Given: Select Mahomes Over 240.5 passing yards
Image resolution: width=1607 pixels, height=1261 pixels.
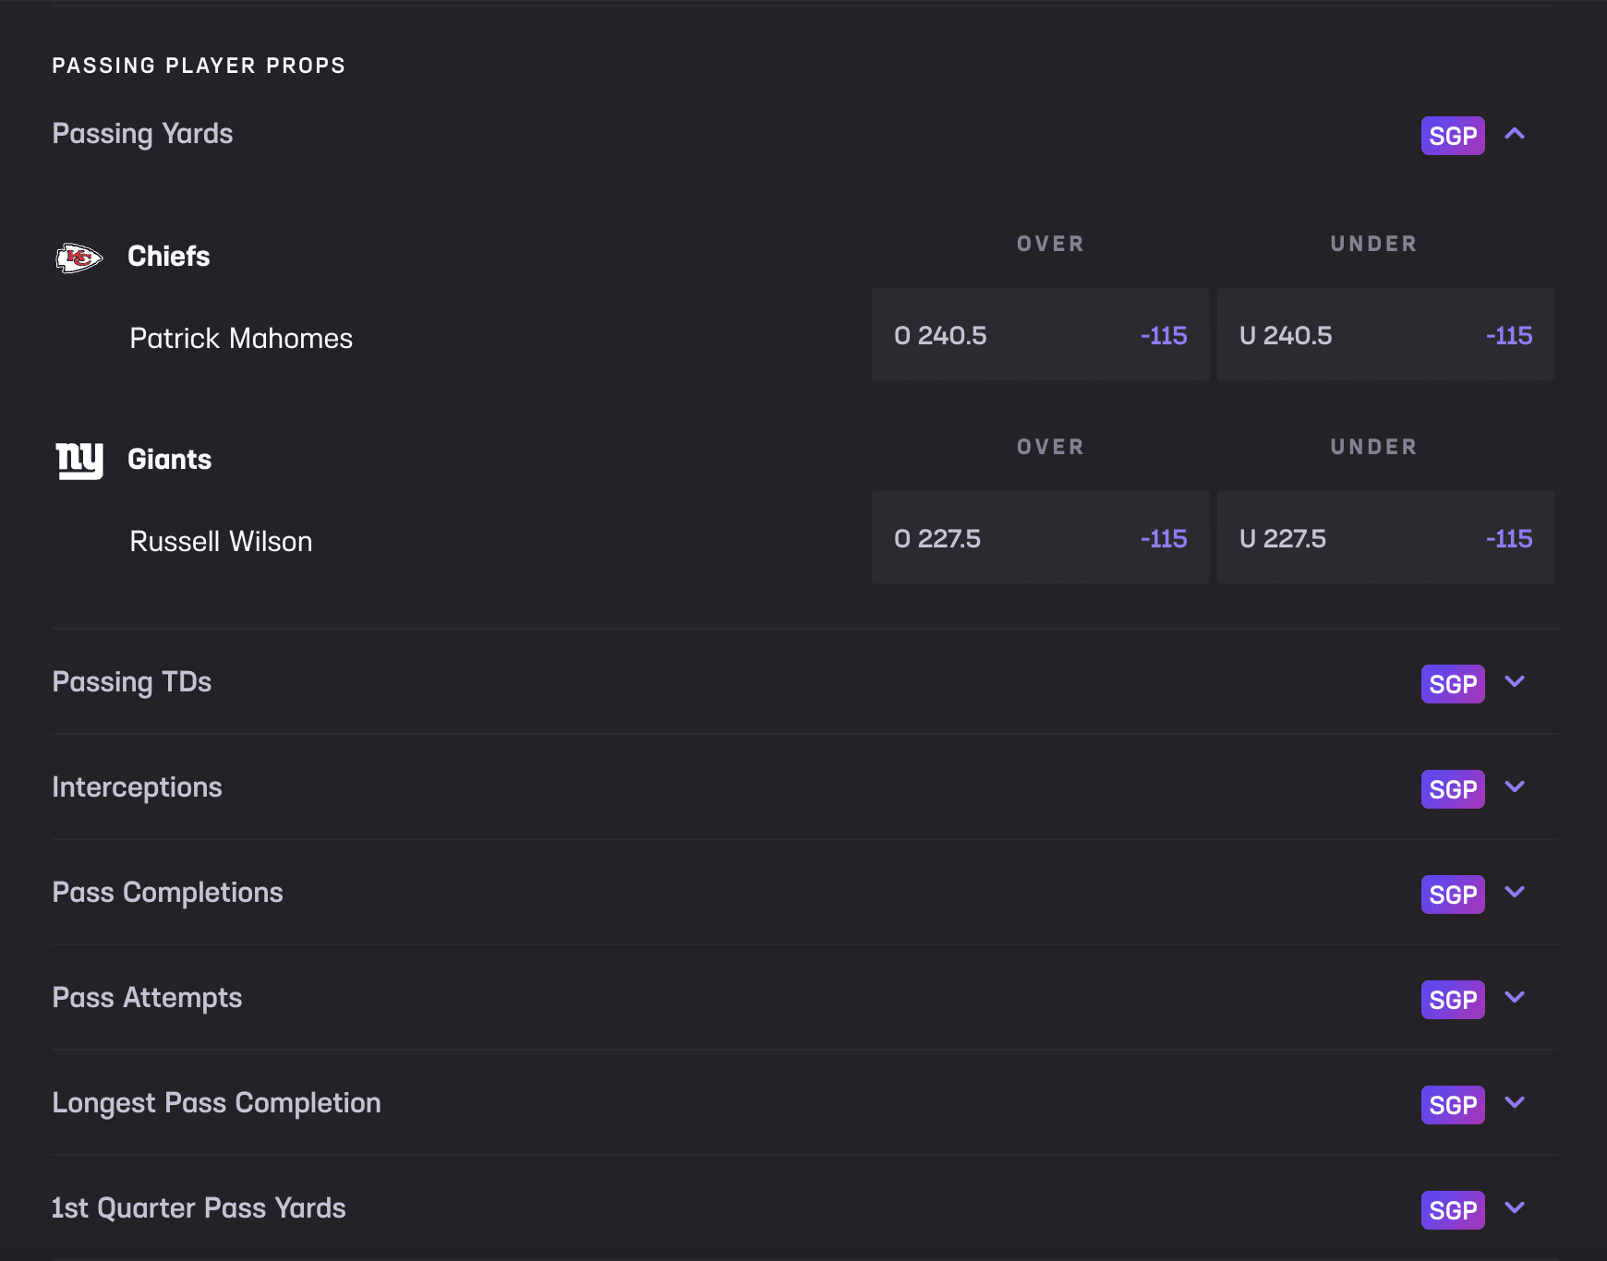Looking at the screenshot, I should click(x=1040, y=335).
